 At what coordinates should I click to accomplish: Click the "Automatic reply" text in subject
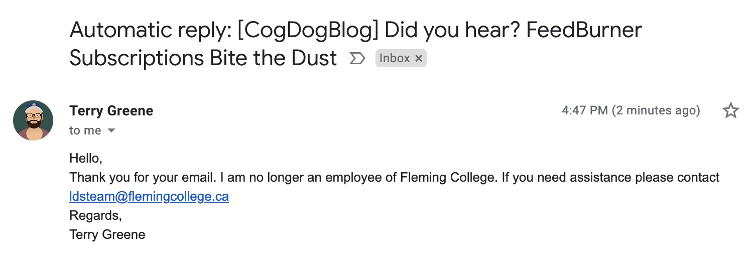click(150, 31)
